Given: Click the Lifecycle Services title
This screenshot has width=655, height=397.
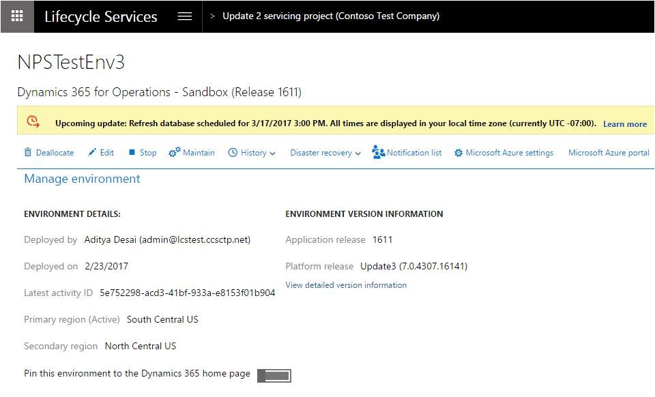Looking at the screenshot, I should (x=100, y=16).
